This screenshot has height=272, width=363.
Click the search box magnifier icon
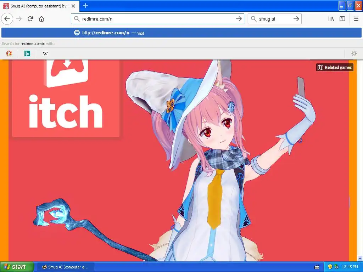[x=253, y=19]
